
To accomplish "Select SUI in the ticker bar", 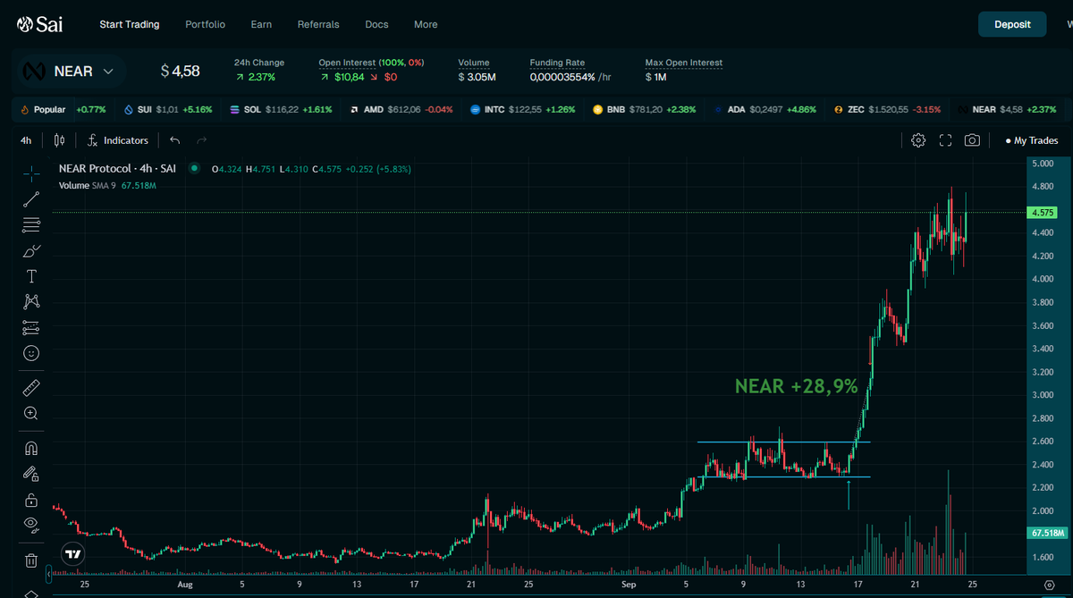I will click(x=168, y=110).
